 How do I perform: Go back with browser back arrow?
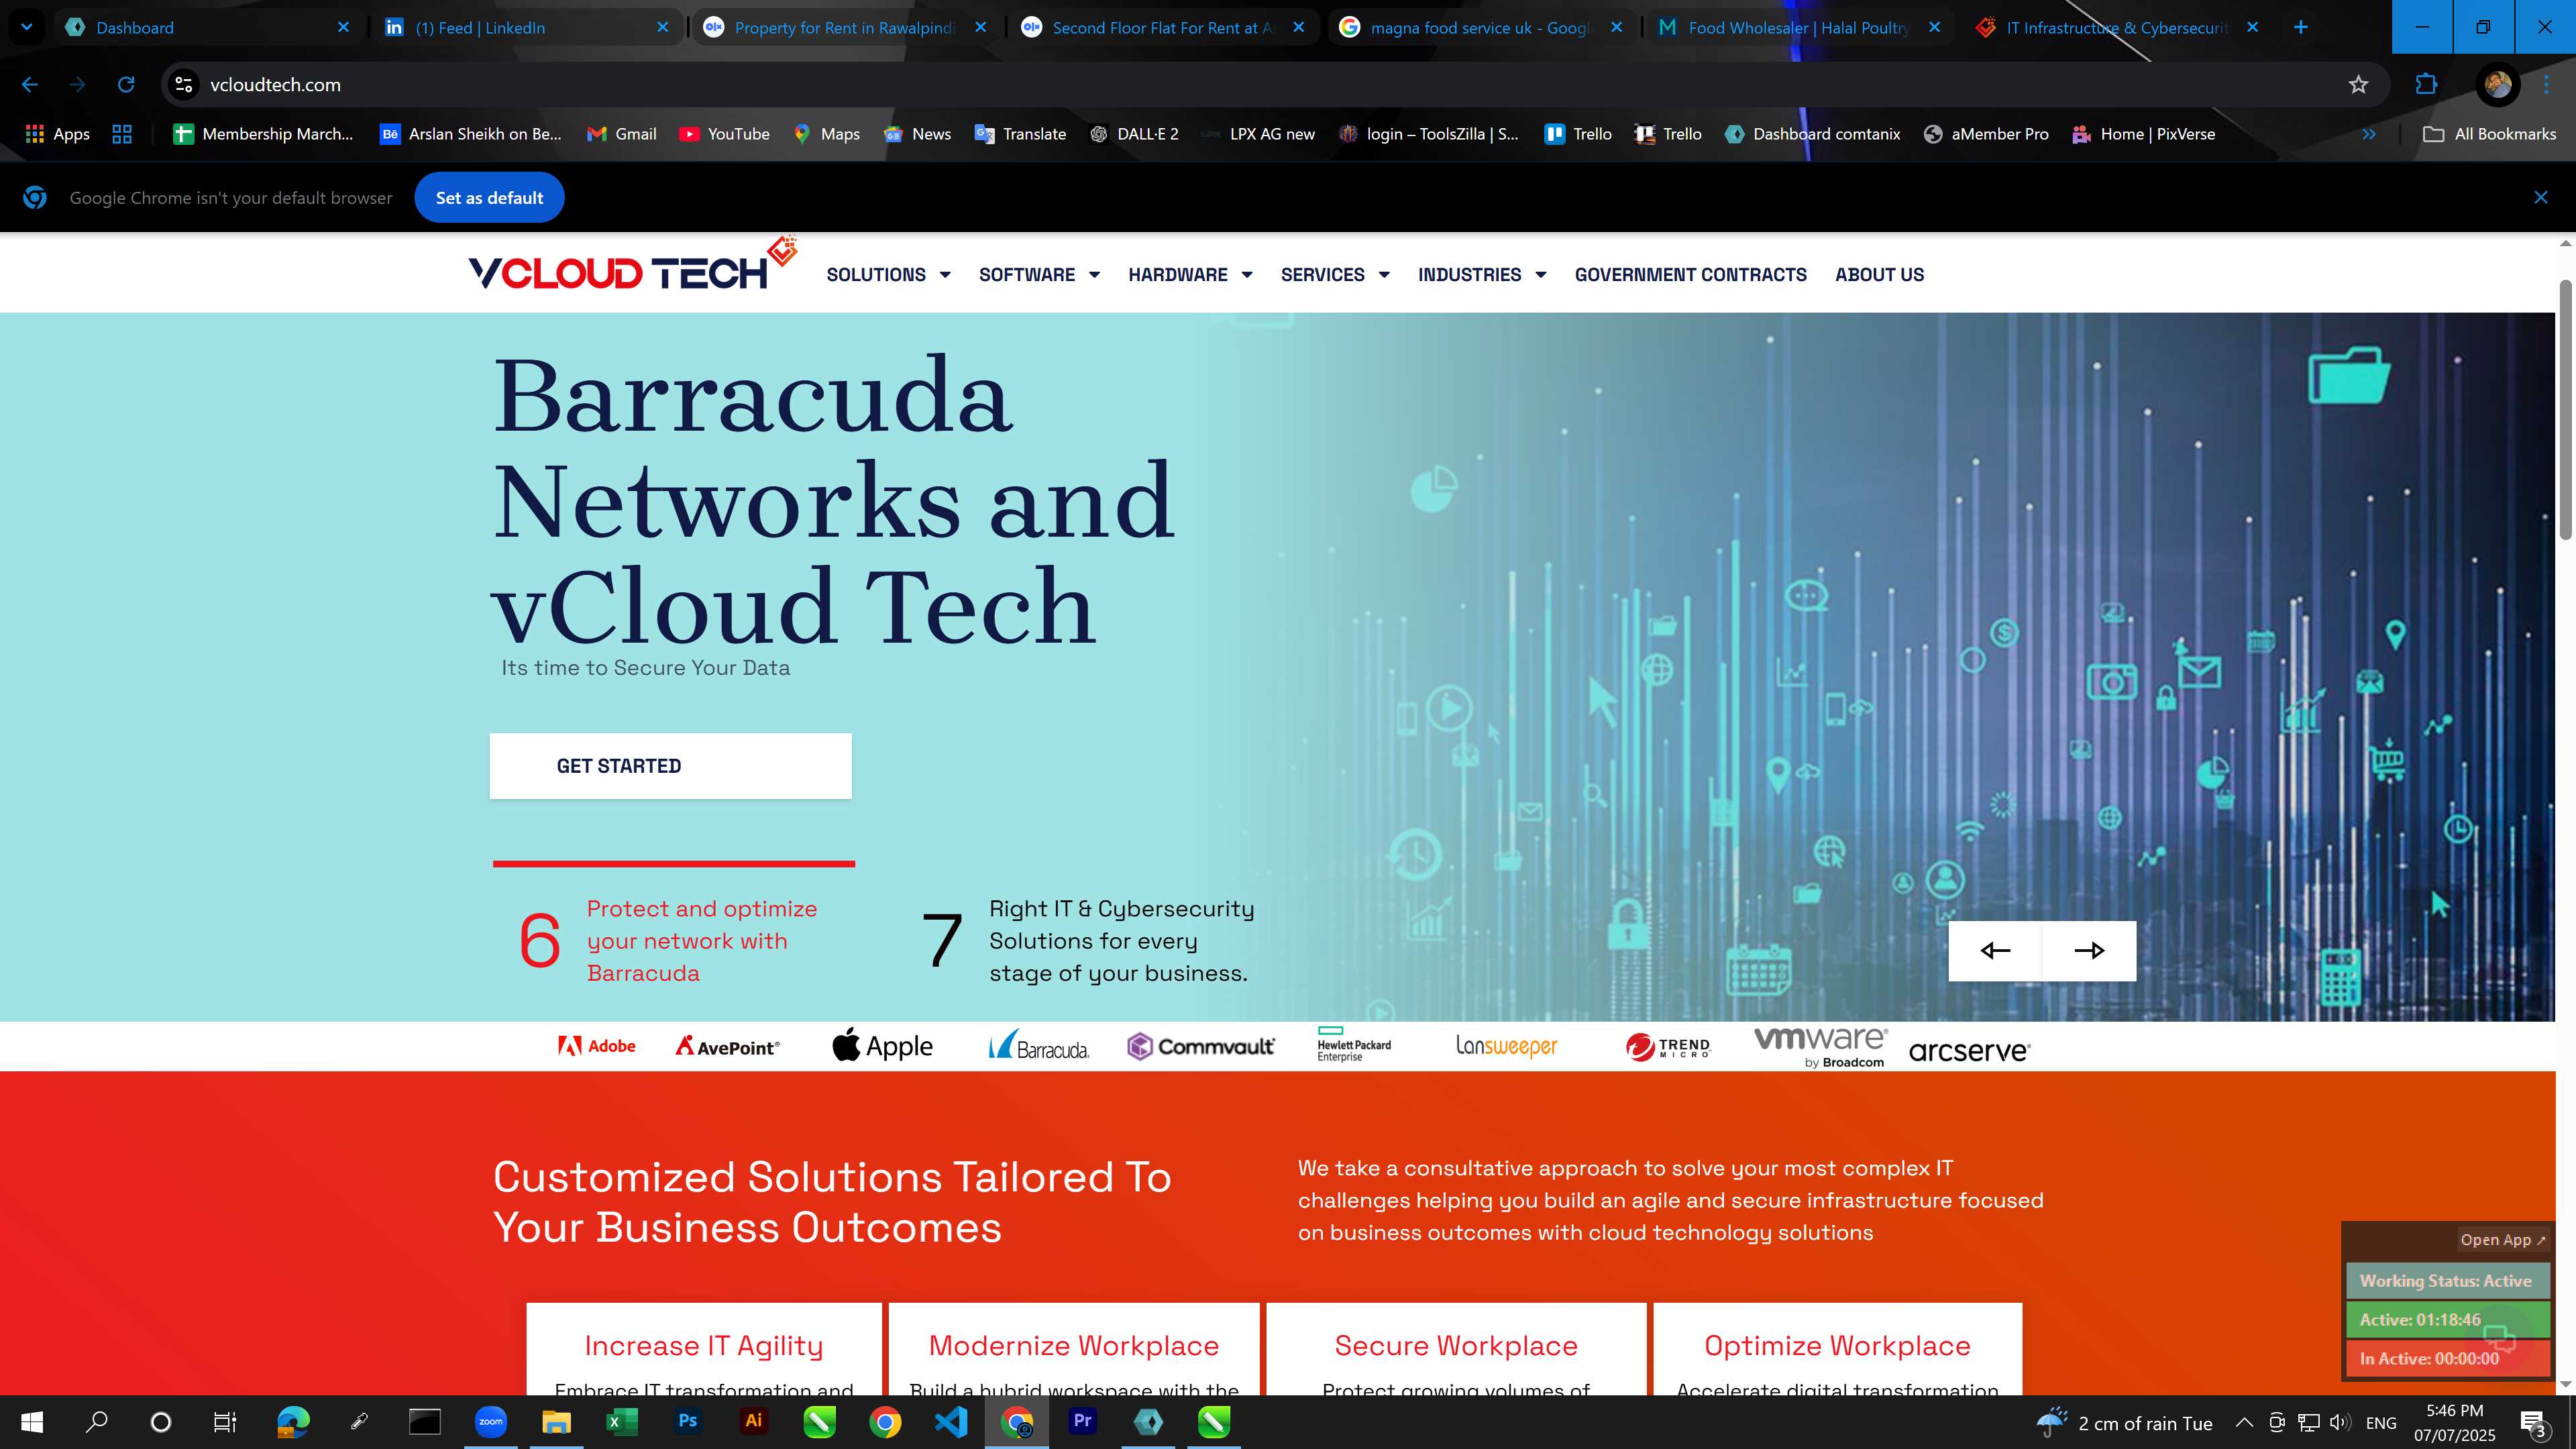[x=30, y=85]
